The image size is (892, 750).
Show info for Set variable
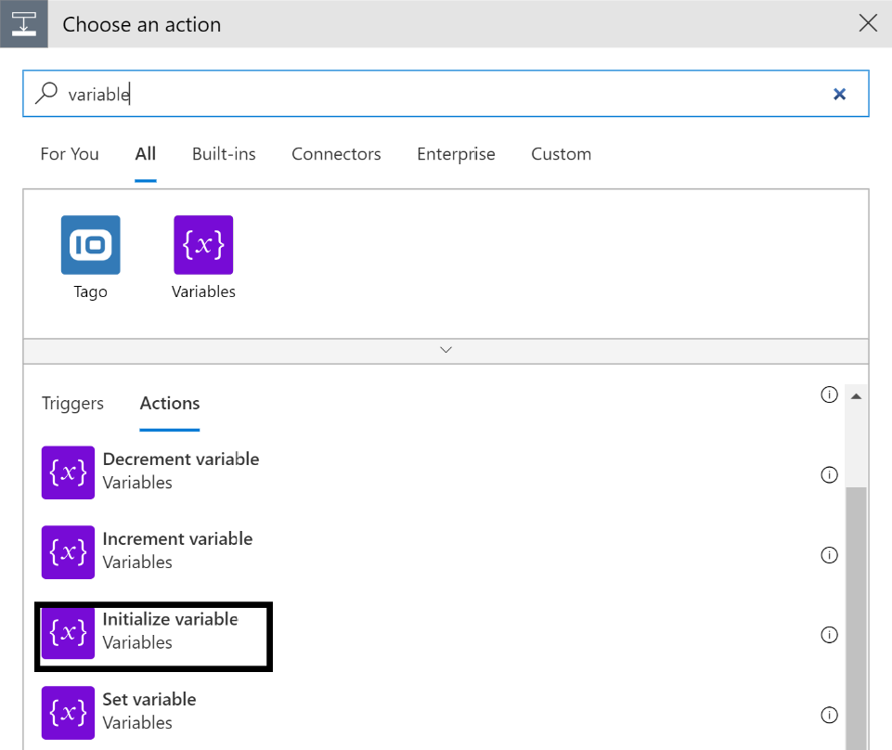pyautogui.click(x=829, y=715)
